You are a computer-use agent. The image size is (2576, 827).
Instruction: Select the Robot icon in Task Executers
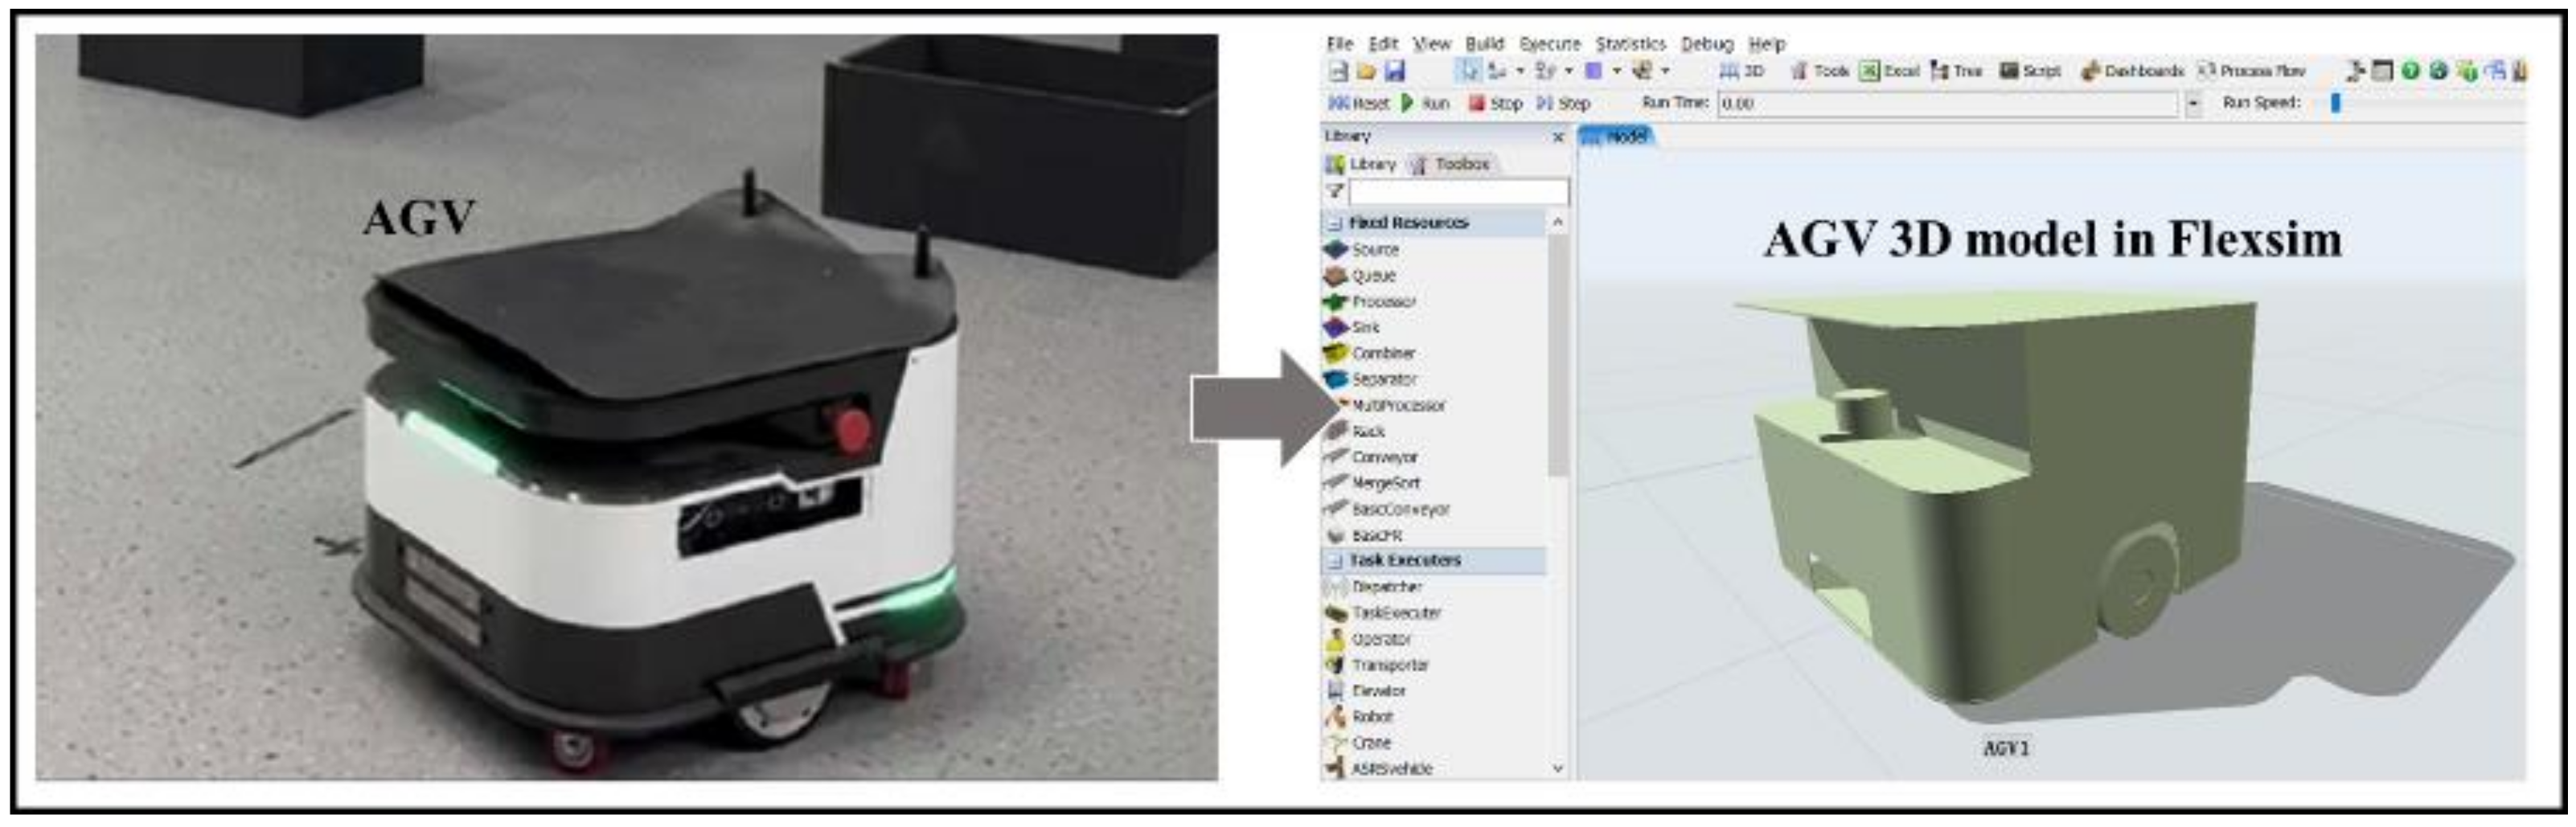click(1335, 717)
